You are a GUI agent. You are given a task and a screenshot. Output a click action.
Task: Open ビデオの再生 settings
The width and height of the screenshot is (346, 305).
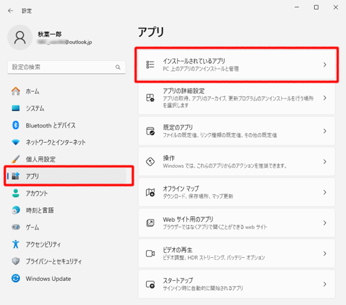pyautogui.click(x=237, y=254)
